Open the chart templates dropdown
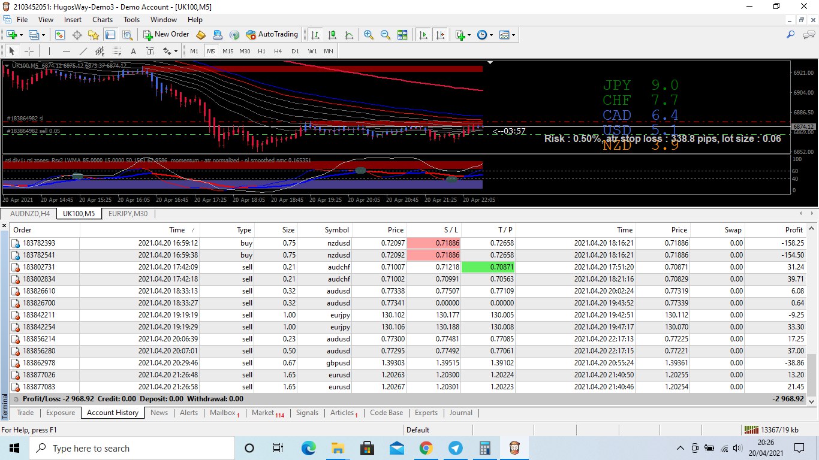 pos(513,35)
